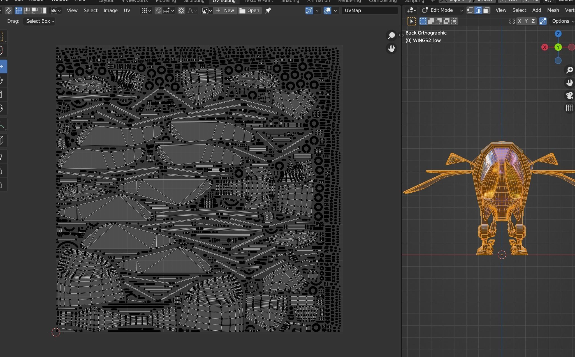Toggle image pin icon
The image size is (575, 357).
(268, 11)
